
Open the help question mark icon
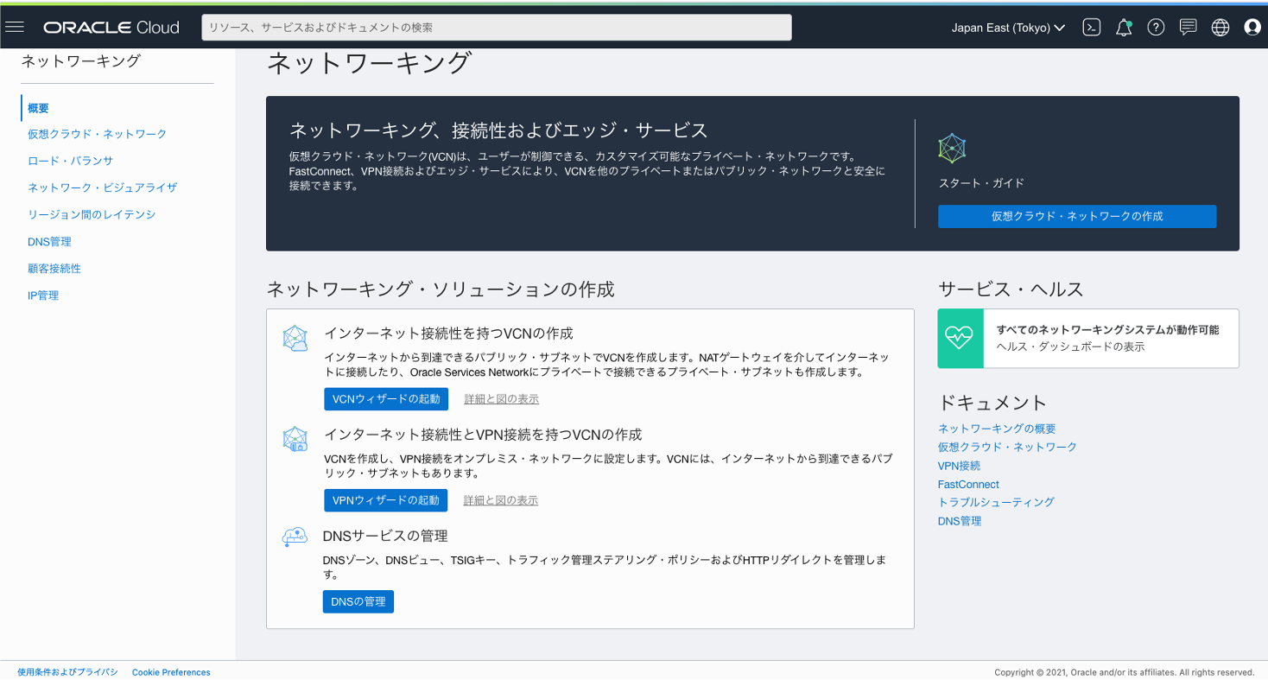coord(1156,28)
